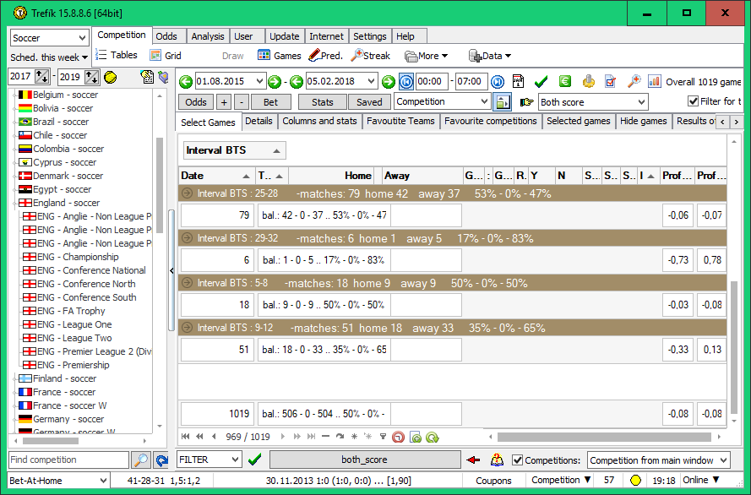
Task: Click the Bet button
Action: (270, 102)
